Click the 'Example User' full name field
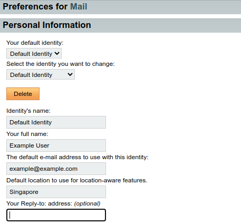 click(x=56, y=145)
